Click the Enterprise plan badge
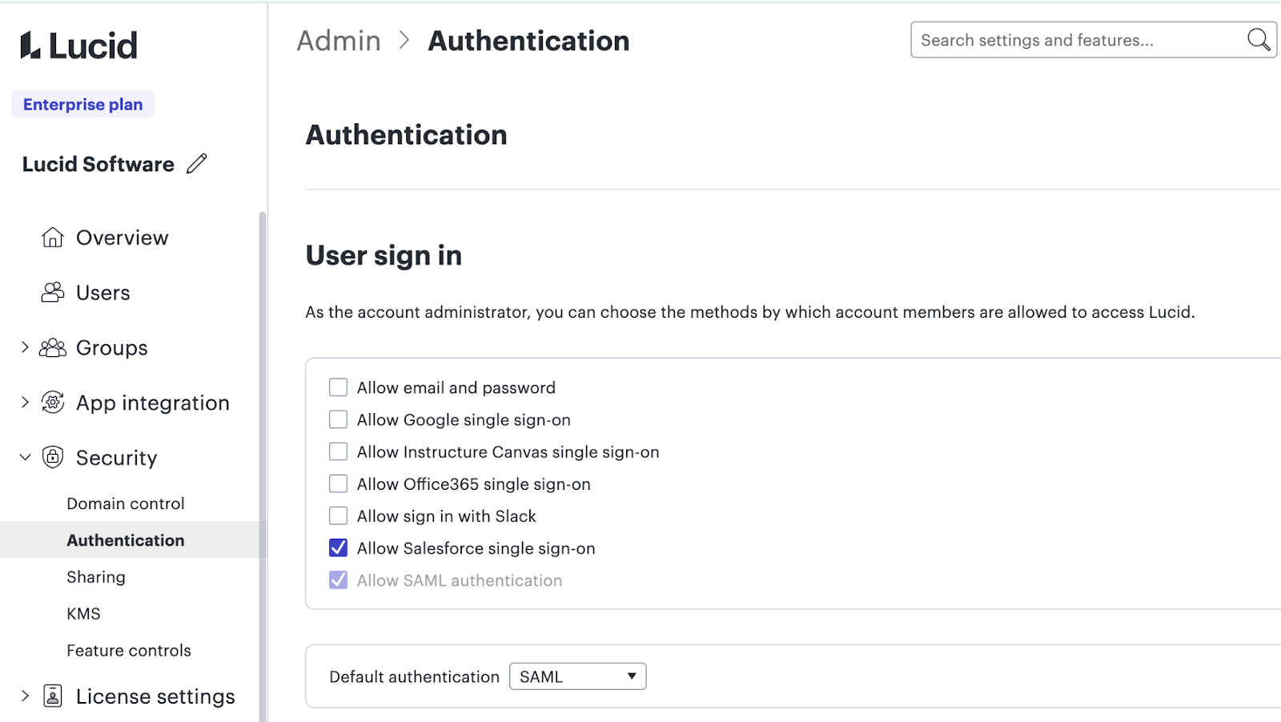1281x722 pixels. tap(83, 104)
